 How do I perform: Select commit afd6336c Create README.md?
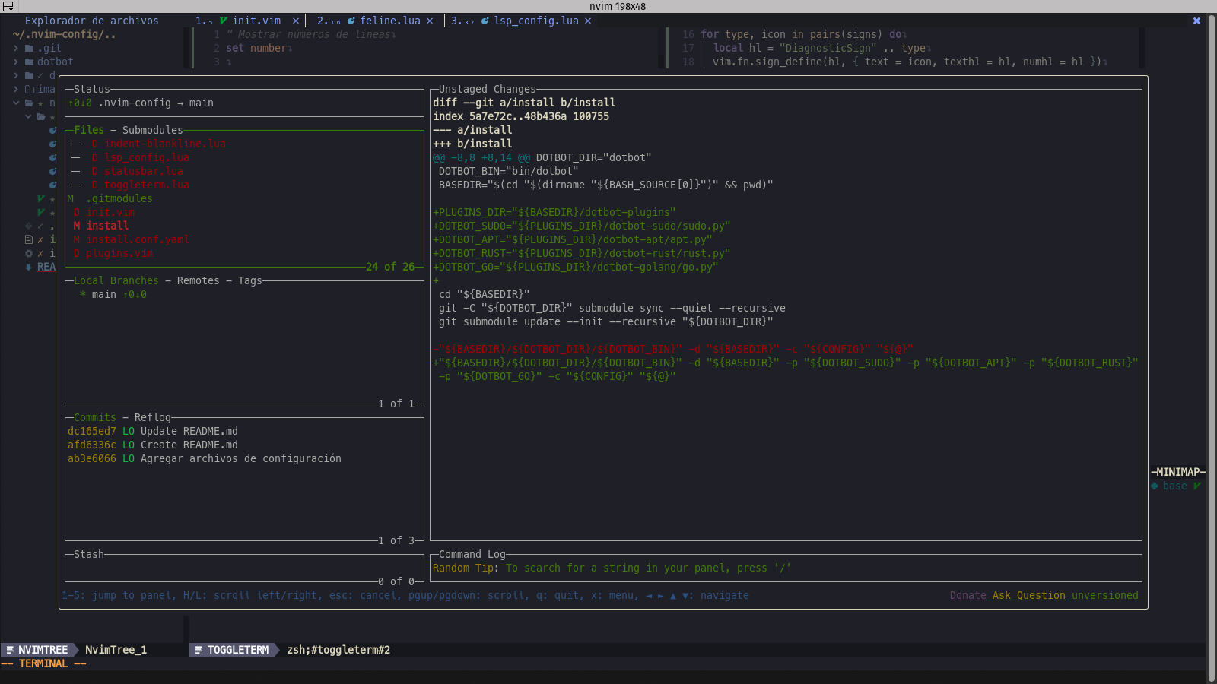(243, 445)
